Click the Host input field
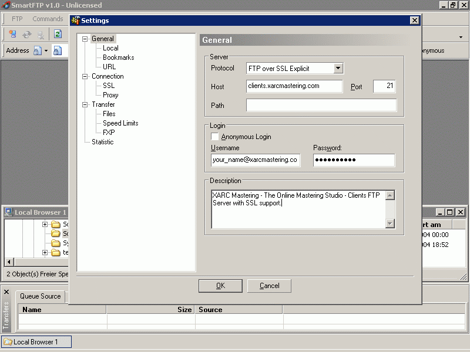The height and width of the screenshot is (352, 470). [294, 86]
